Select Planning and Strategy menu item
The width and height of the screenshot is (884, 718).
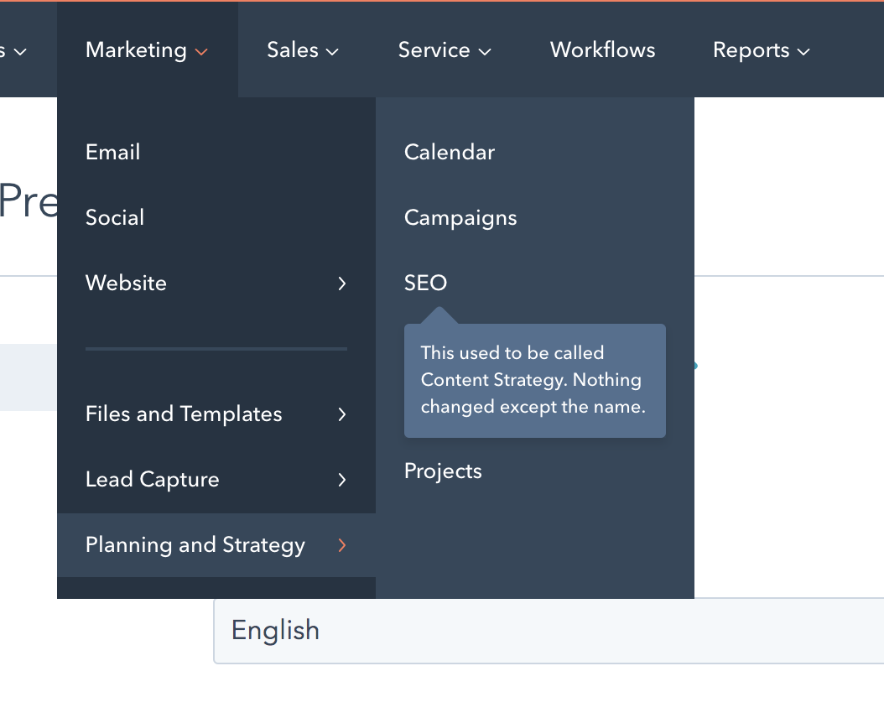pos(195,544)
